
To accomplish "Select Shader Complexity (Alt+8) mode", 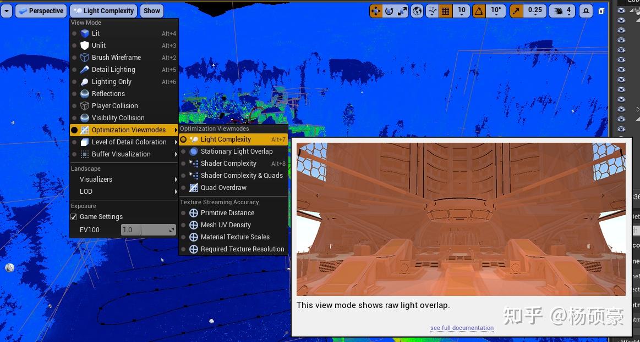I will click(x=233, y=163).
